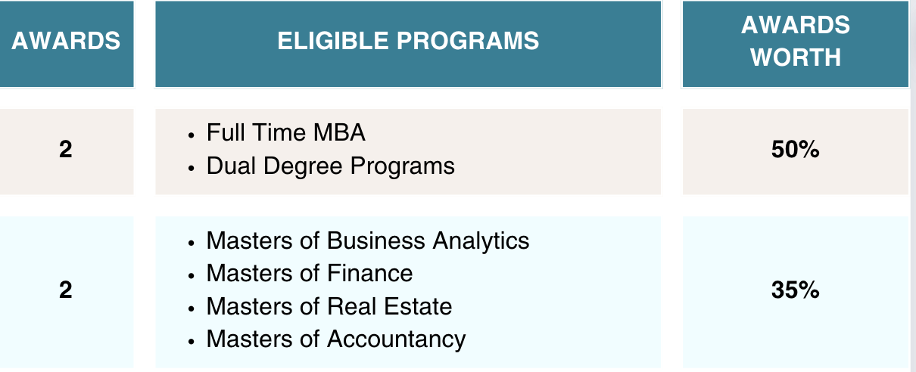Click the bullet before Masters of Business Analytics

pos(192,242)
